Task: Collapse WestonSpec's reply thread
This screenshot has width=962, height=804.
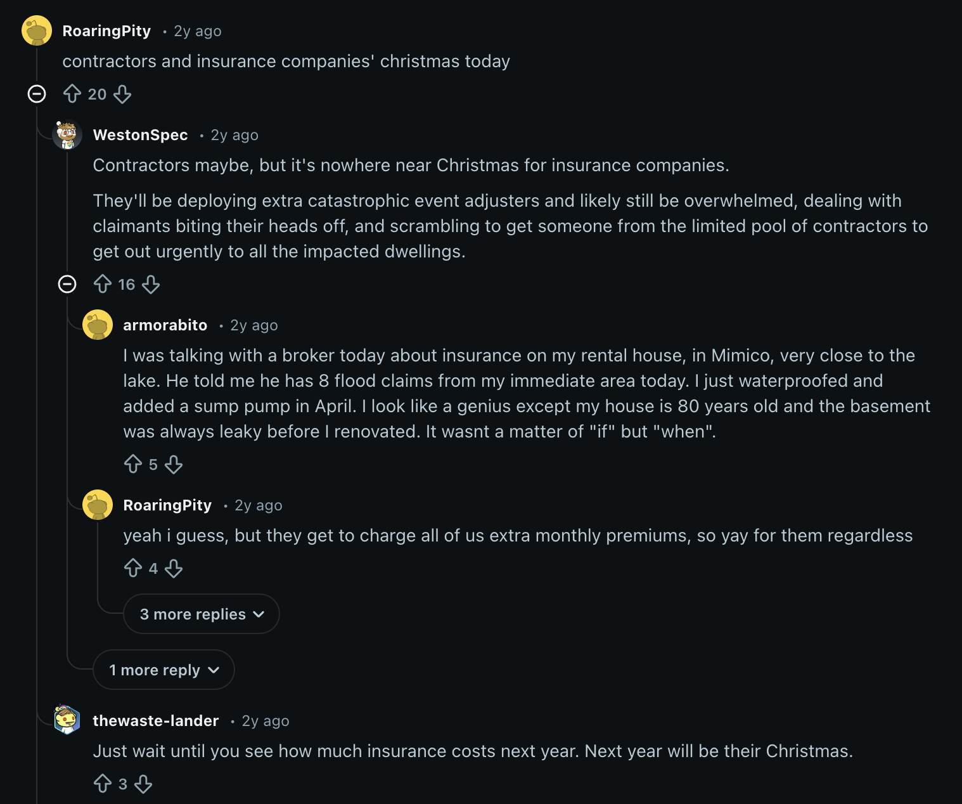Action: (67, 284)
